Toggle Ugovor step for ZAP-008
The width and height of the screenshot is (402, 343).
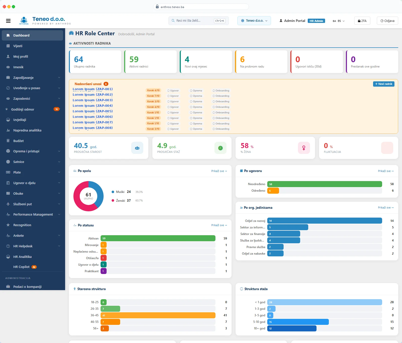click(173, 129)
